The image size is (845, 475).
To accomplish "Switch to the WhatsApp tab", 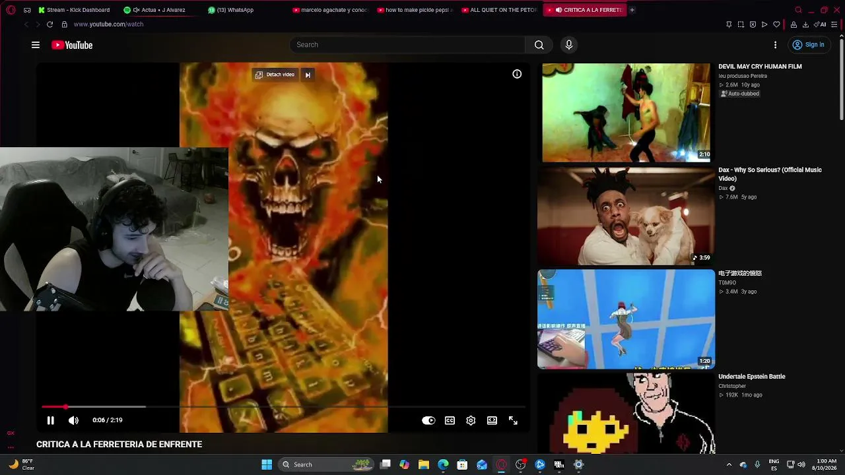I will [231, 10].
